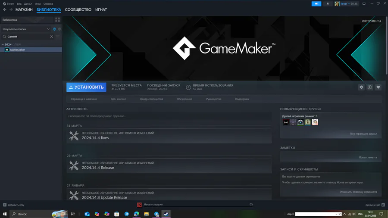Switch to the БИБЛИОТЕКА tab
The image size is (388, 218).
pos(49,9)
